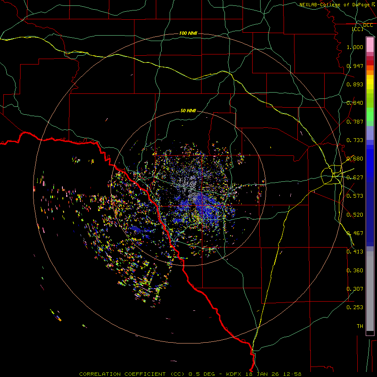Click the 0.360 color scale value
Image resolution: width=377 pixels, height=377 pixels.
click(355, 270)
